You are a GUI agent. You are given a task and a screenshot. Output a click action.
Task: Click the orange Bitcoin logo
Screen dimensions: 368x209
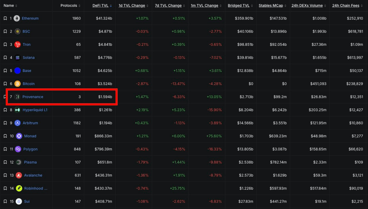pyautogui.click(x=18, y=84)
